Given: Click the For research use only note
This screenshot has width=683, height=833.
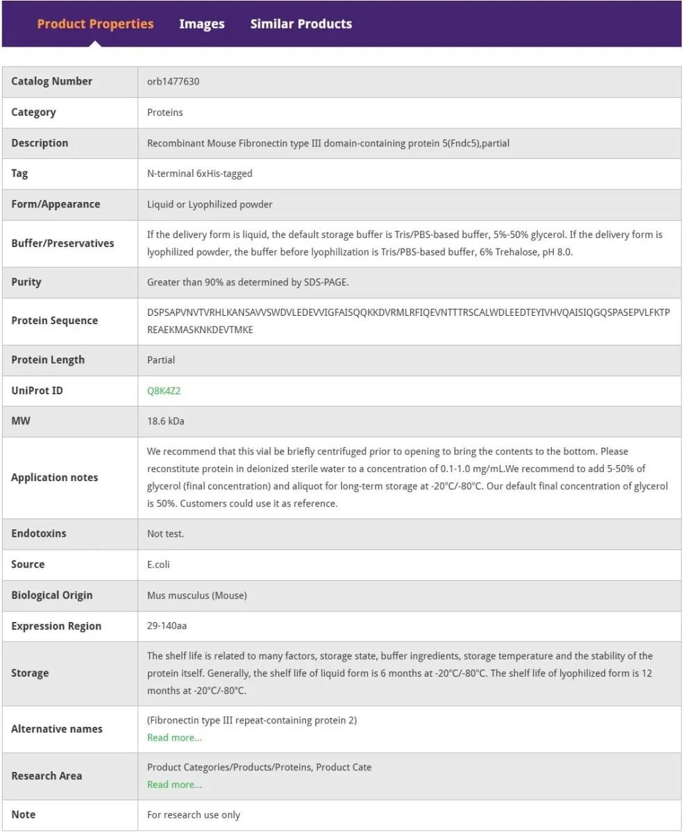Looking at the screenshot, I should click(194, 815).
